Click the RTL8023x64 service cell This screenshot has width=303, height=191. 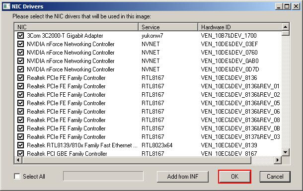pyautogui.click(x=157, y=145)
